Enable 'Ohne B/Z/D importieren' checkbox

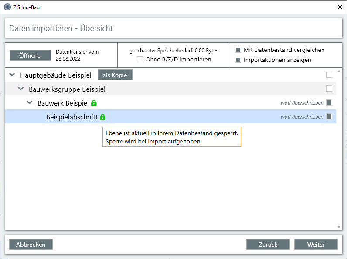click(x=140, y=59)
